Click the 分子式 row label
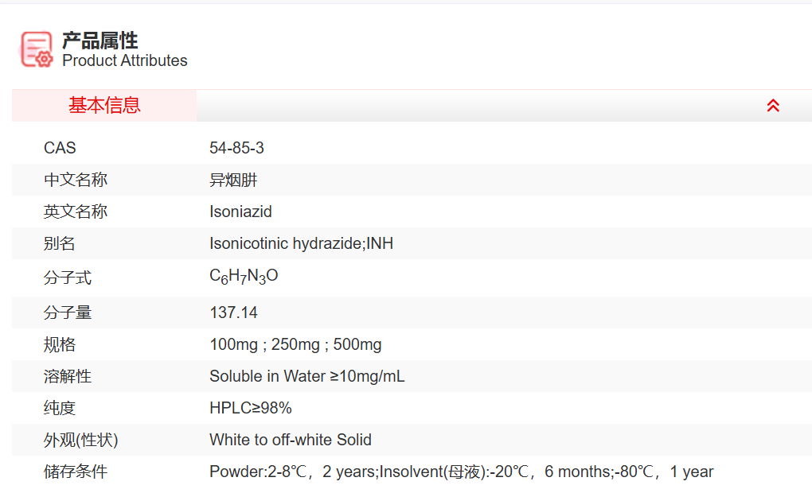 click(68, 278)
